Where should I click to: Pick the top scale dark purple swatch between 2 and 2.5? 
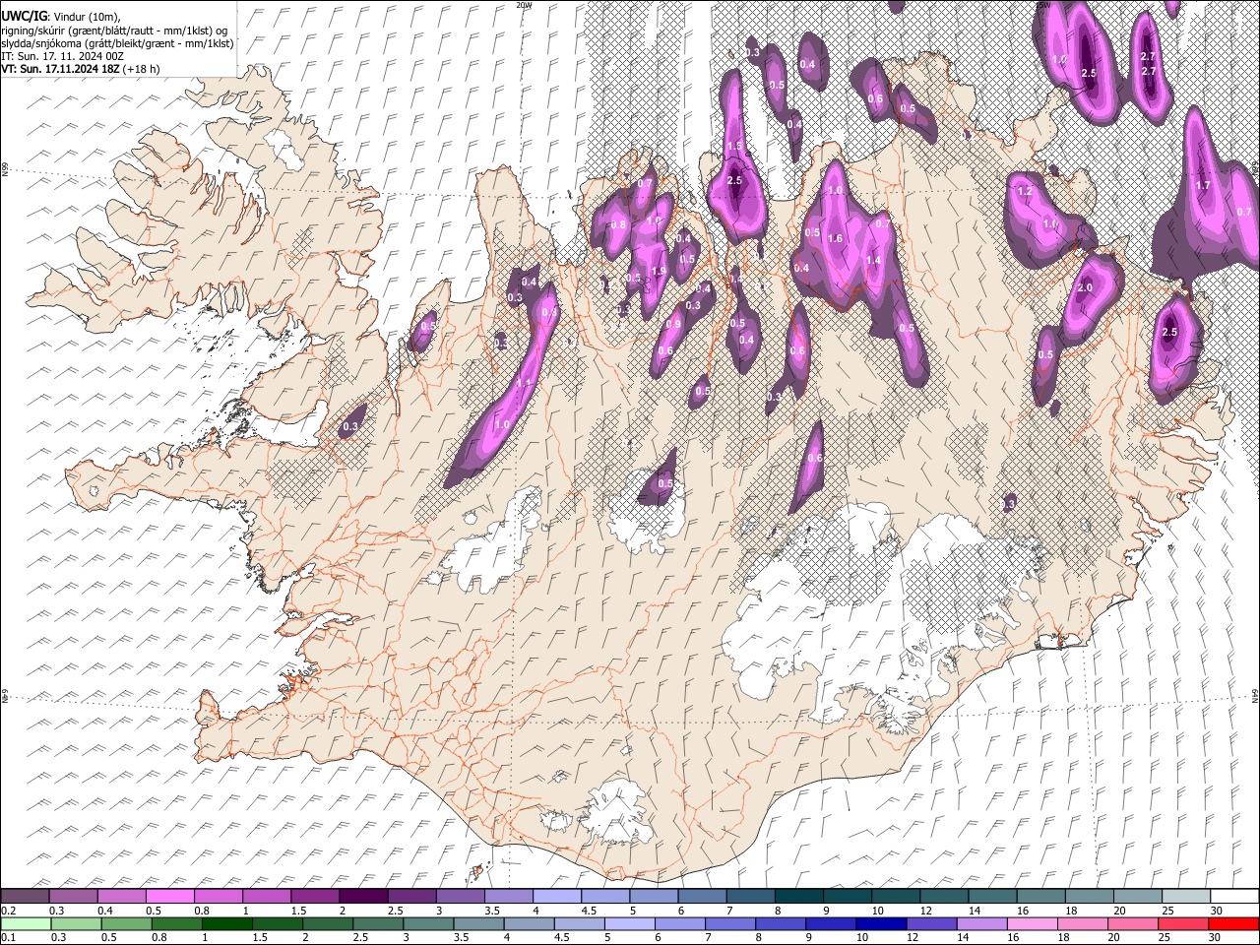click(363, 896)
